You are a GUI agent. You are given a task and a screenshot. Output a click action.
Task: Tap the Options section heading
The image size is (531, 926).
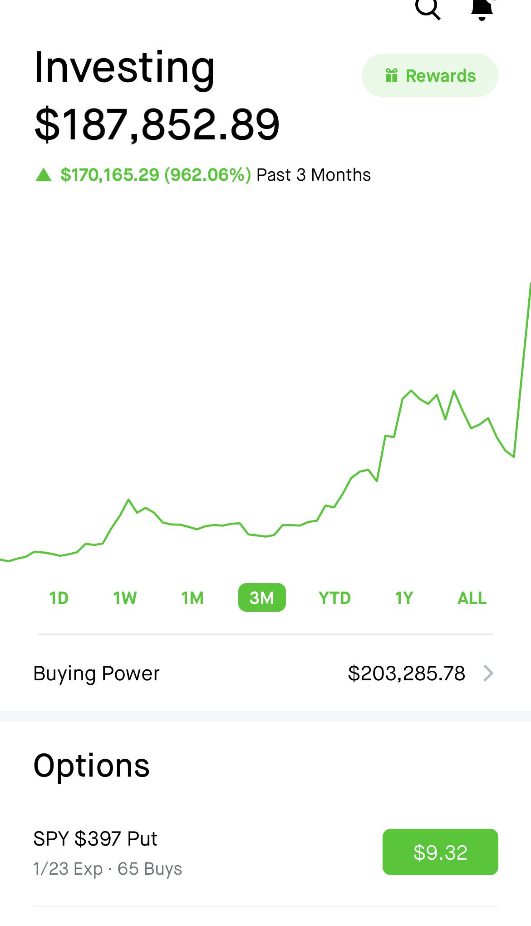pos(91,766)
